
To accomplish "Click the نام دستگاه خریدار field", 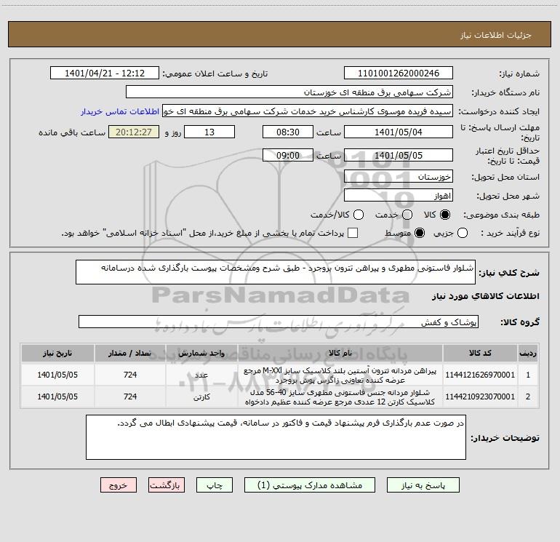I will click(289, 92).
